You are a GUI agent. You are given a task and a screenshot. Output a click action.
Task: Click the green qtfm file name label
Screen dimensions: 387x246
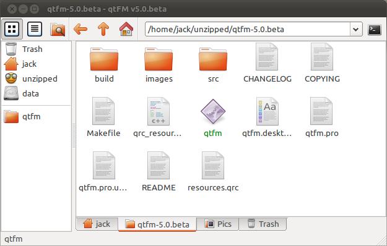[213, 134]
